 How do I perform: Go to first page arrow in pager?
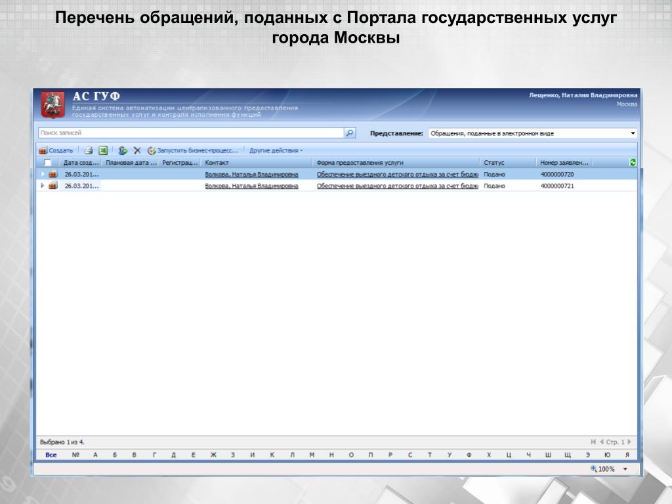click(593, 442)
